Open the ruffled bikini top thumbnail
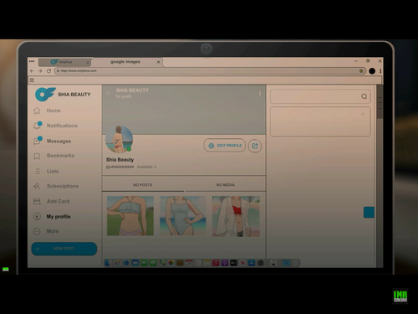The height and width of the screenshot is (314, 418). pos(130,216)
